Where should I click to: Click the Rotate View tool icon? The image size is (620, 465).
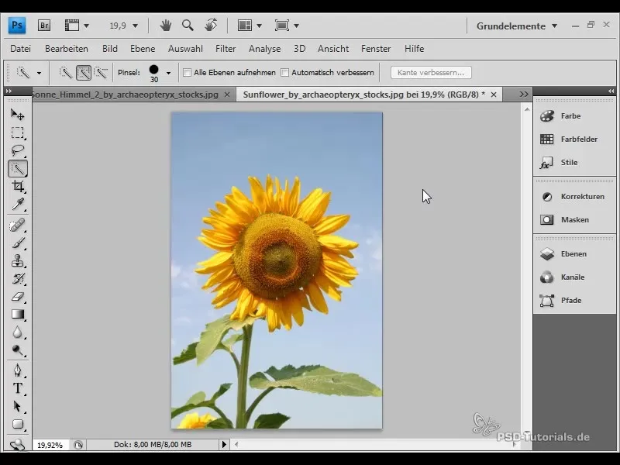[x=211, y=26]
